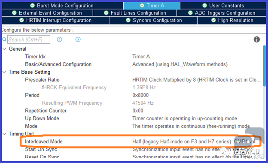Open Fault Lines Configuration tab
268x163 pixels.
[135, 13]
